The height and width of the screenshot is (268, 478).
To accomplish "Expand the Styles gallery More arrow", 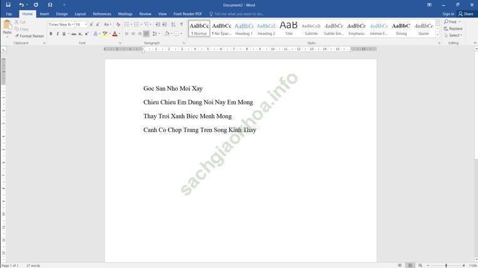I will [438, 35].
